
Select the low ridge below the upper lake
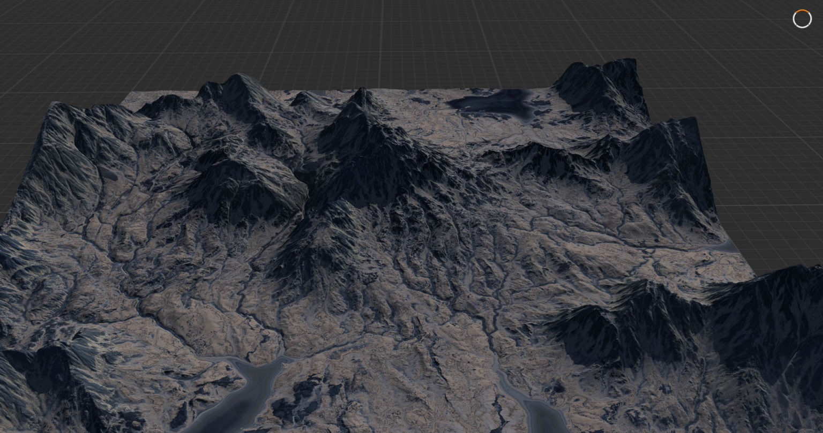(x=536, y=155)
